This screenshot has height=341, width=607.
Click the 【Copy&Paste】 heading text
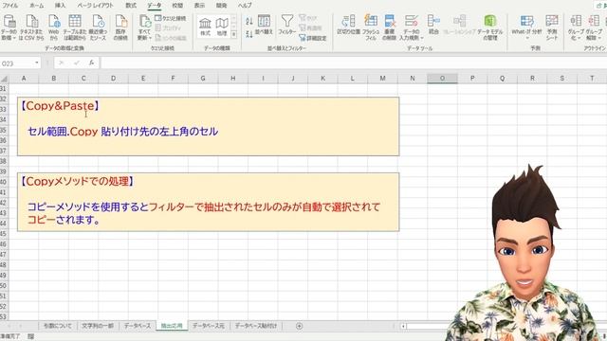tap(60, 106)
